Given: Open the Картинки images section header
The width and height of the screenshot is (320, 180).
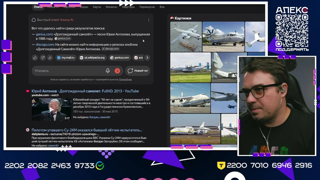Looking at the screenshot, I should point(183,18).
